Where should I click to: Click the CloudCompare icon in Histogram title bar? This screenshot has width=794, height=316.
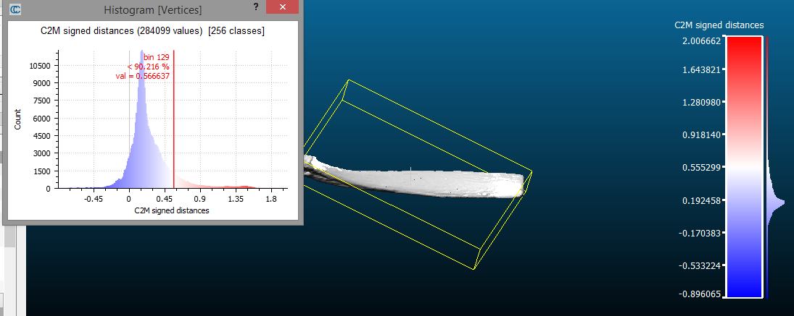point(15,9)
